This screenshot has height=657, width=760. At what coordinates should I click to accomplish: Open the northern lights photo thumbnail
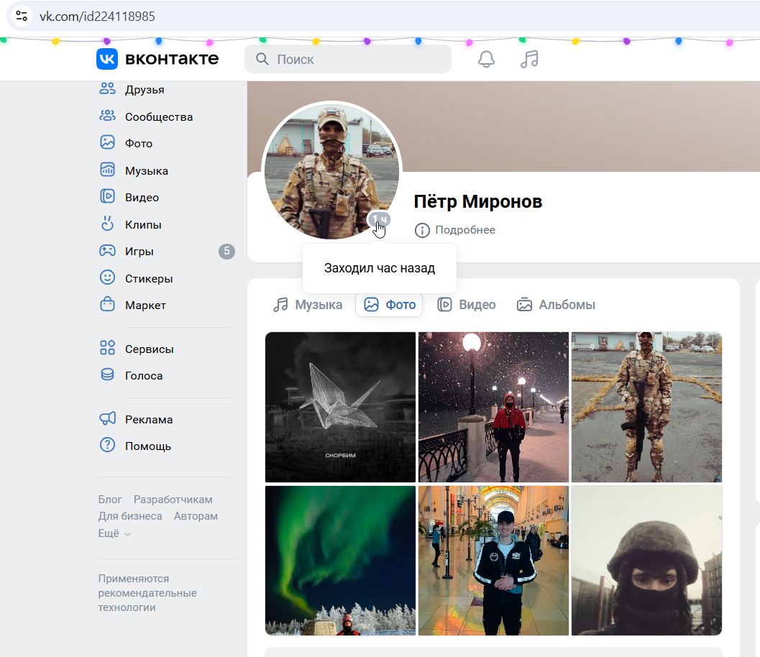(339, 560)
